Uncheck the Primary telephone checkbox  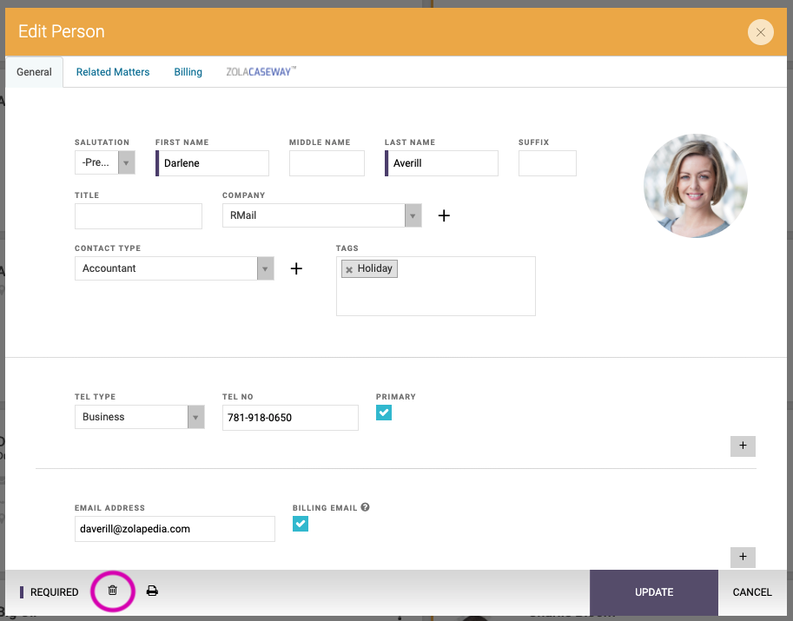(383, 413)
